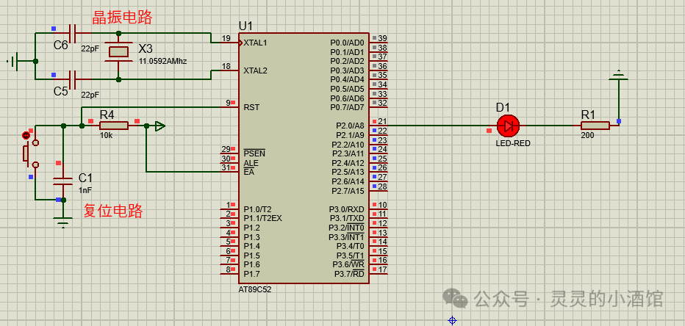This screenshot has width=685, height=326.
Task: Select resistor R4 symbol
Action: click(x=114, y=126)
